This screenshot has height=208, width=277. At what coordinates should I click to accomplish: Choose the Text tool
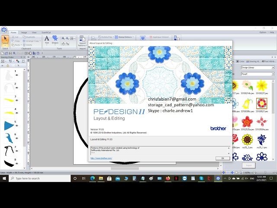(47, 40)
